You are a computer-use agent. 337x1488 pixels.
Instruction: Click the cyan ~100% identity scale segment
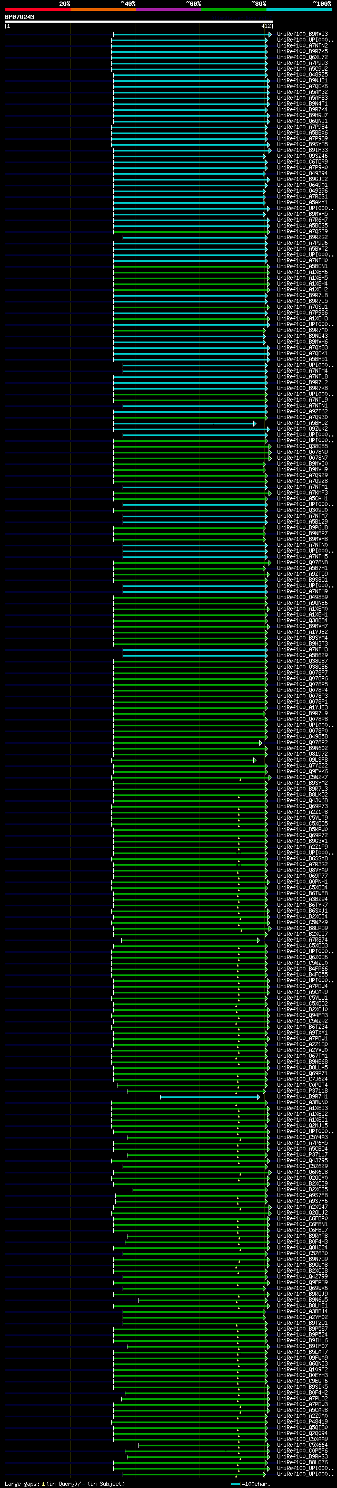tap(299, 10)
